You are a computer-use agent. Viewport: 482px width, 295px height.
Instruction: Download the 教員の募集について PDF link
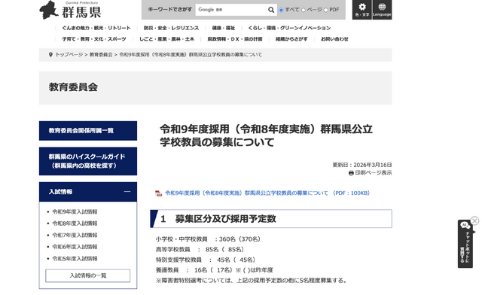pyautogui.click(x=267, y=193)
